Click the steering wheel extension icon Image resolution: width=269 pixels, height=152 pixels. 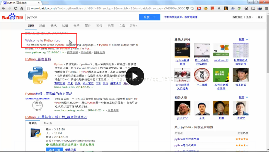246,8
